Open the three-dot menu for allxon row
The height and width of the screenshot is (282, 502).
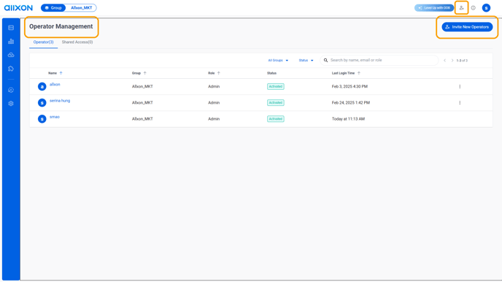pos(460,86)
